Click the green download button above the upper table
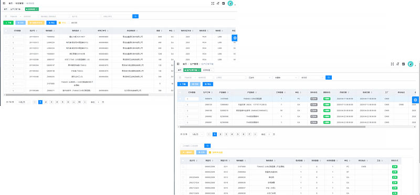Image resolution: width=420 pixels, height=195 pixels. pyautogui.click(x=8, y=23)
